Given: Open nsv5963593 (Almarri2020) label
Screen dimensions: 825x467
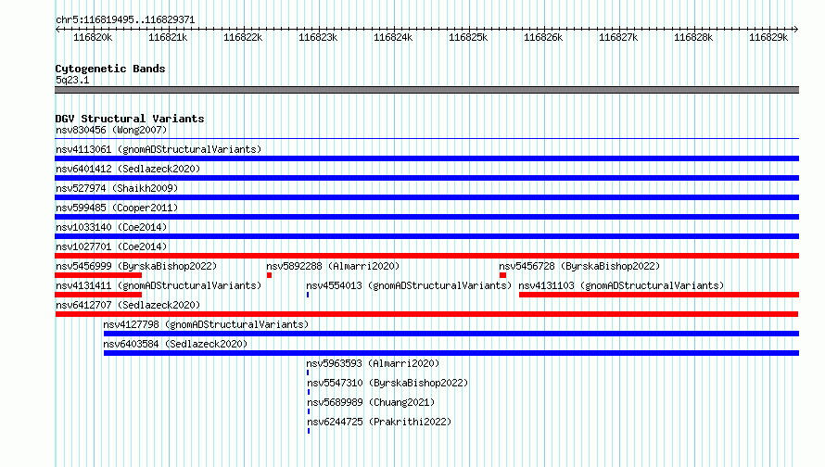Looking at the screenshot, I should [373, 363].
